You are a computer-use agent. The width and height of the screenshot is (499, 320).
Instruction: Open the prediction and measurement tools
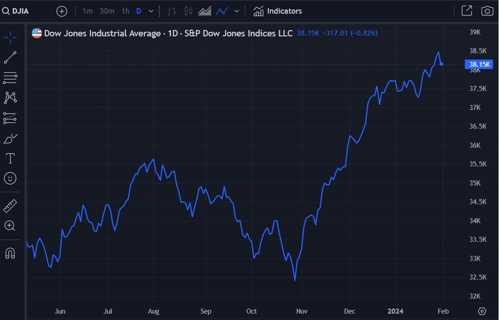[10, 118]
